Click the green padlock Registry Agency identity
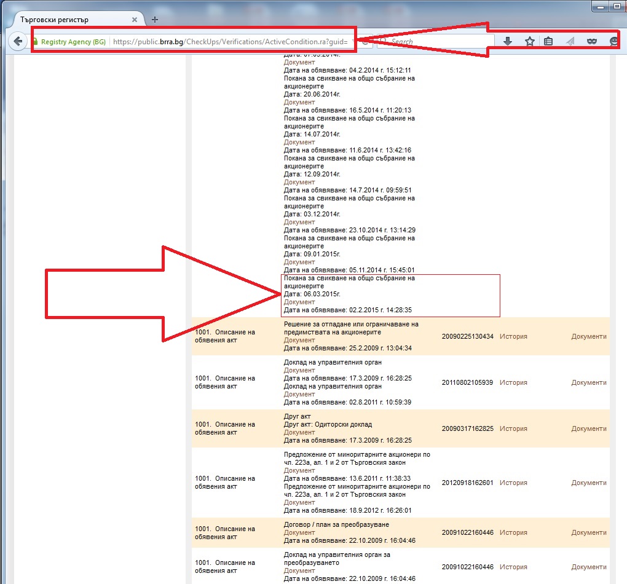 [x=69, y=42]
